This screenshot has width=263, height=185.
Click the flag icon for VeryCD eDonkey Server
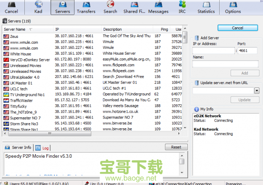[6, 60]
